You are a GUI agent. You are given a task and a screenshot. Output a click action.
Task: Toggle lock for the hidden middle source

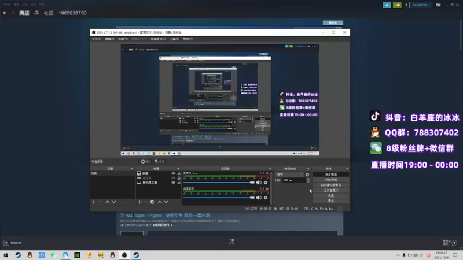[179, 178]
